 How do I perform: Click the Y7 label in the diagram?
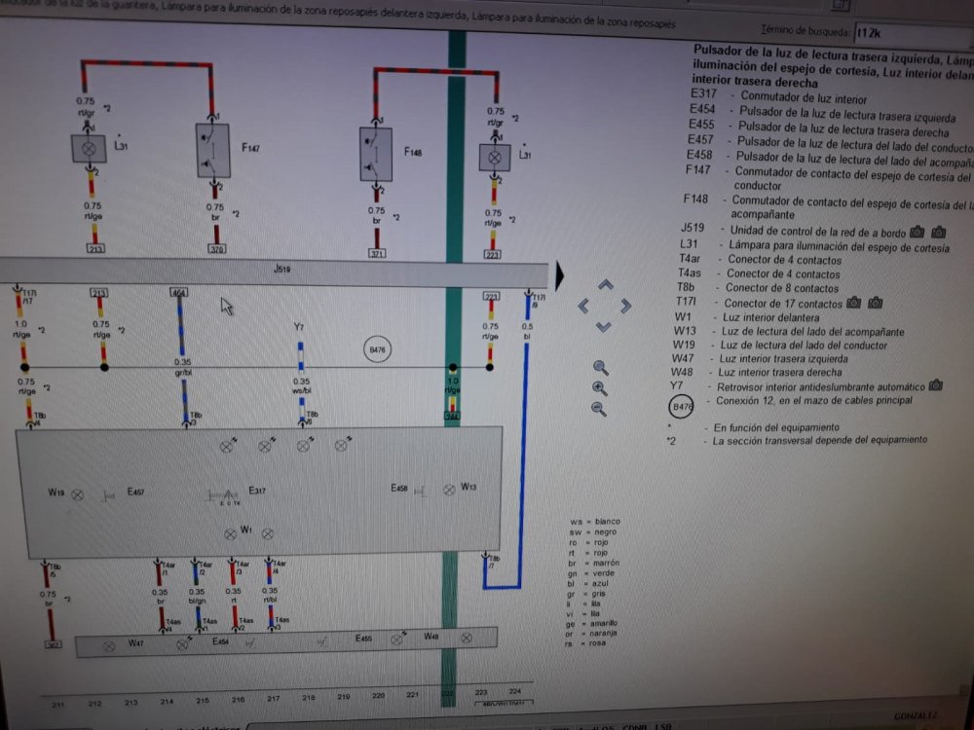tap(299, 326)
